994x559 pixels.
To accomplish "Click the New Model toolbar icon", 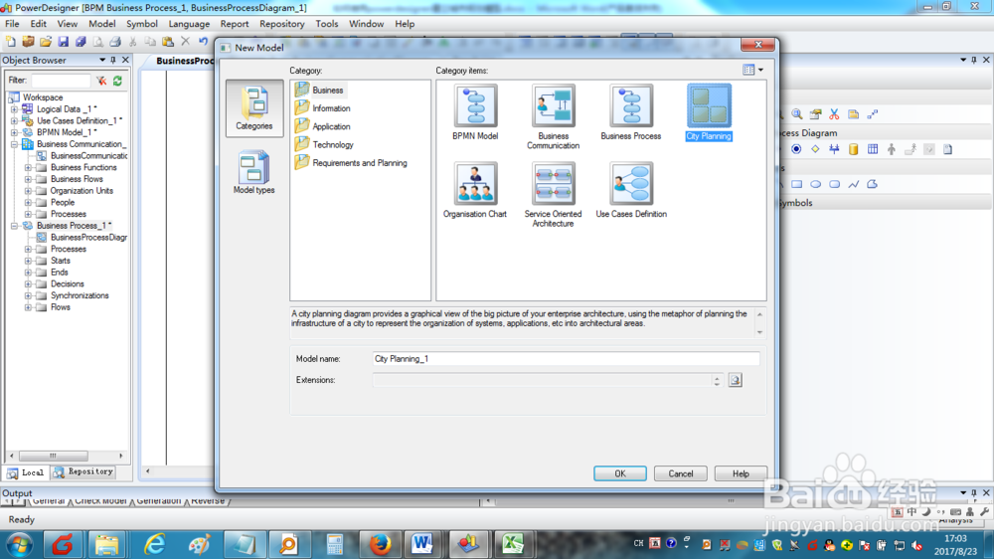I will tap(11, 42).
